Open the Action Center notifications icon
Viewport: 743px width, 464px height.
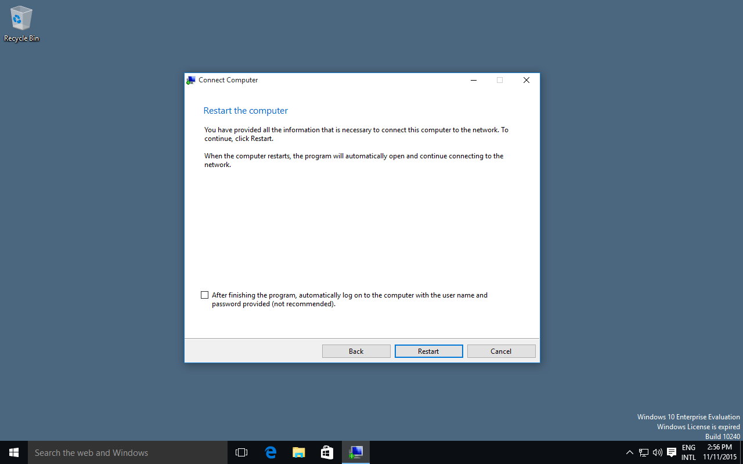pyautogui.click(x=672, y=452)
